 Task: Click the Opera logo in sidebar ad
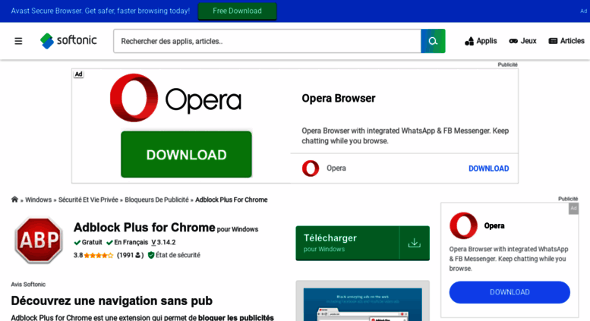(463, 225)
